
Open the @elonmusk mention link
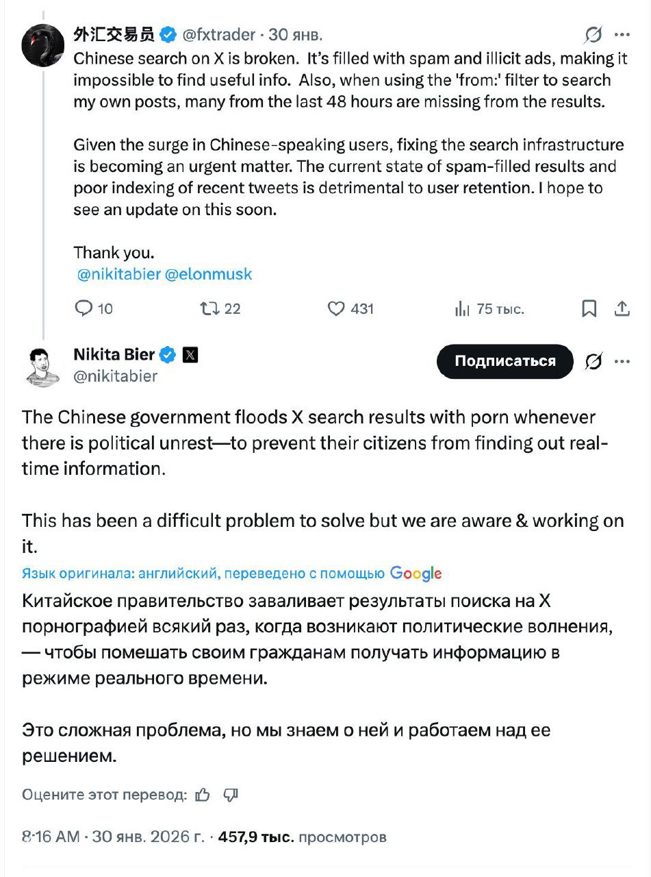click(x=209, y=274)
